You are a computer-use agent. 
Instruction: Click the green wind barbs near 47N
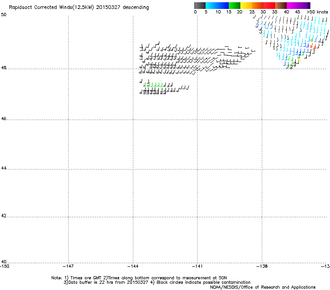pyautogui.click(x=153, y=85)
